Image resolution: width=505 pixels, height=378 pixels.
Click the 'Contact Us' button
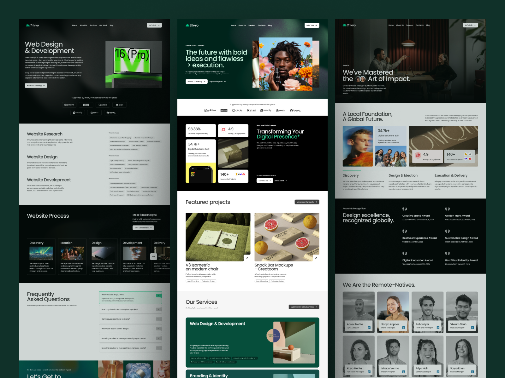pyautogui.click(x=264, y=180)
